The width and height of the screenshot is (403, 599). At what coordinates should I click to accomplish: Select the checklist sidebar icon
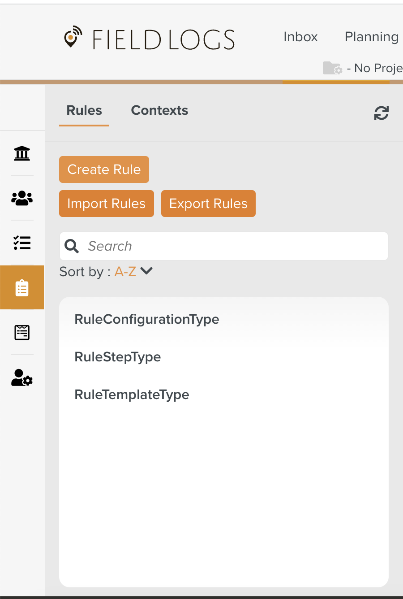pyautogui.click(x=22, y=243)
